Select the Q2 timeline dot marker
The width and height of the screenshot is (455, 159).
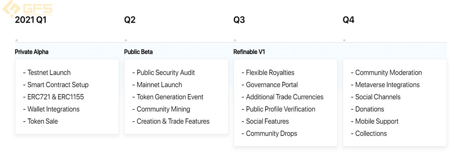point(126,40)
